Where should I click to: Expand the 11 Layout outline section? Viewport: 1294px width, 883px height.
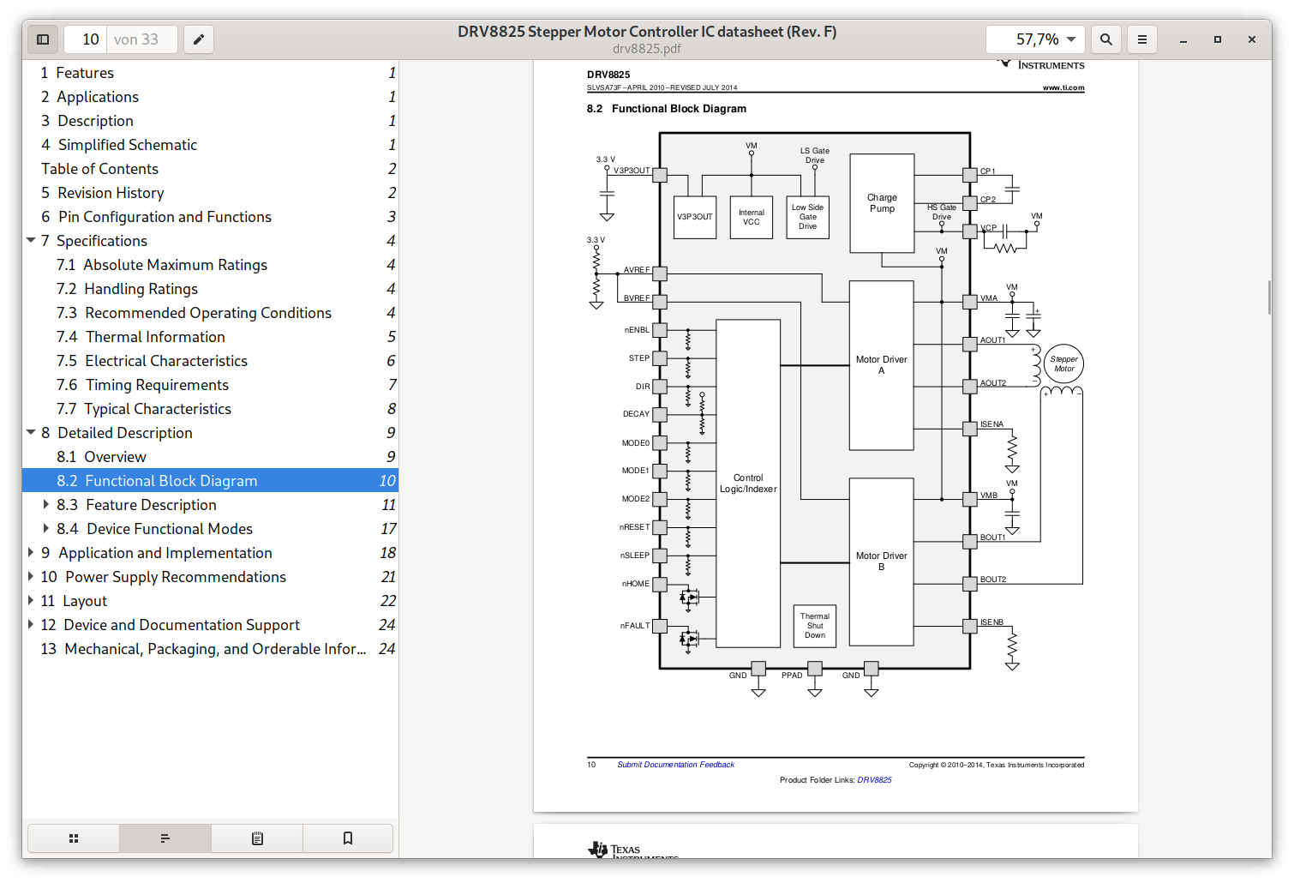tap(31, 601)
